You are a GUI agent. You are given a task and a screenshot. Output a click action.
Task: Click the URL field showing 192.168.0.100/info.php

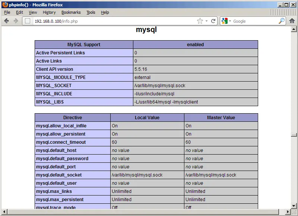tap(112, 21)
